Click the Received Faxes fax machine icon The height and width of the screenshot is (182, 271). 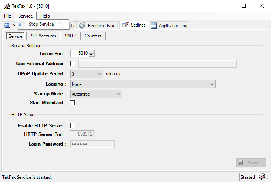(82, 25)
